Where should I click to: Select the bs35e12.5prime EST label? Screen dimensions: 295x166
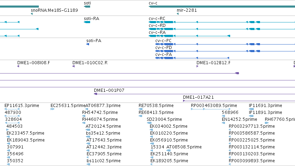[103, 133]
